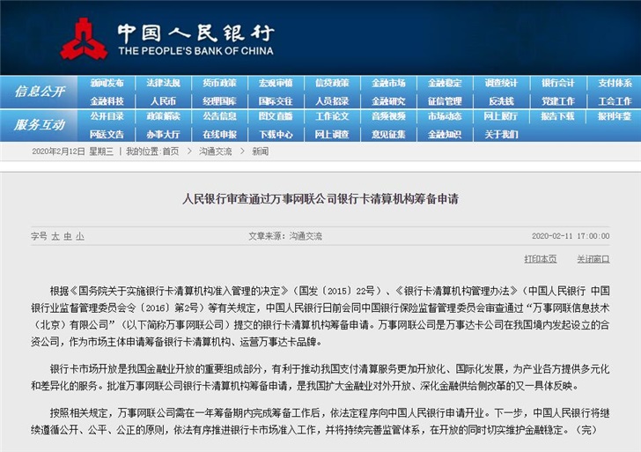Viewport: 641px width, 452px height.
Task: Set font size to 小 (small)
Action: (x=80, y=236)
